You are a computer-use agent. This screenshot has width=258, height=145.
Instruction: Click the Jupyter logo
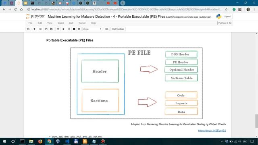[35, 17]
